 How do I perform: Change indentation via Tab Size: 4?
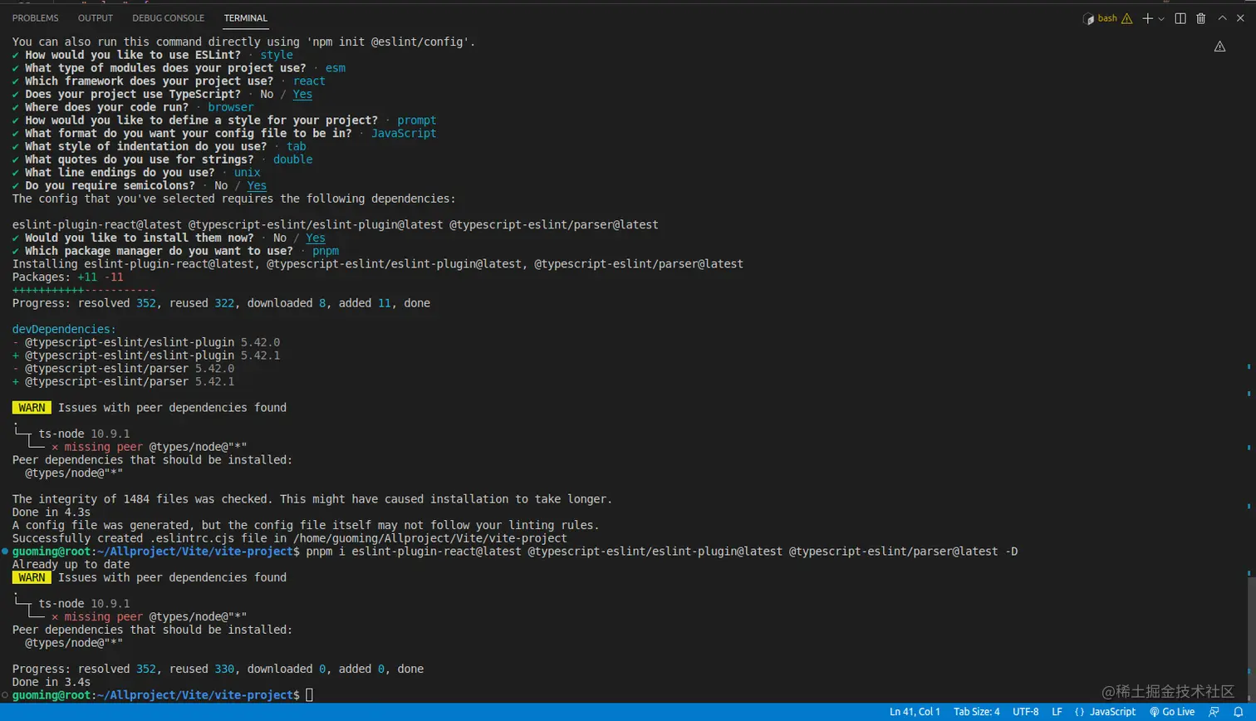[977, 712]
